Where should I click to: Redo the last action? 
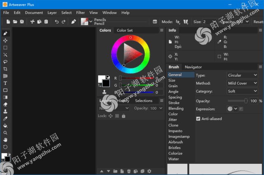(x=64, y=22)
